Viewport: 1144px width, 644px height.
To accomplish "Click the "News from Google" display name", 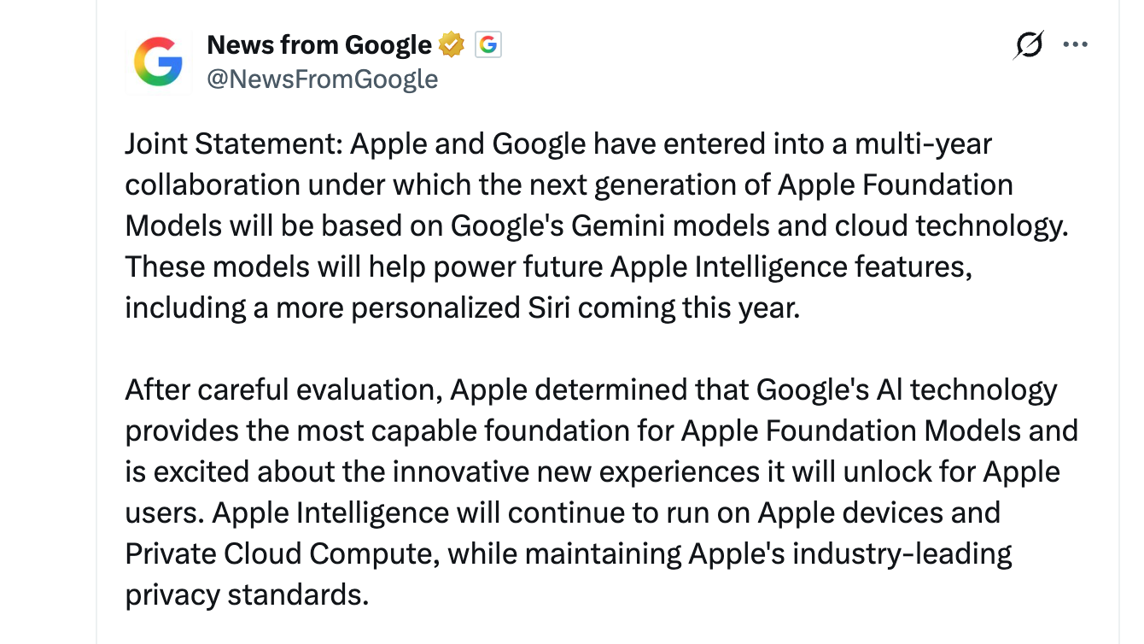I will click(319, 44).
